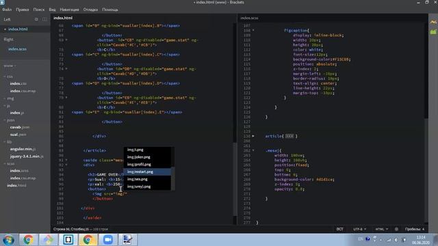Open second Chrome taskbar icon
This screenshot has height=246, width=438.
click(88, 240)
